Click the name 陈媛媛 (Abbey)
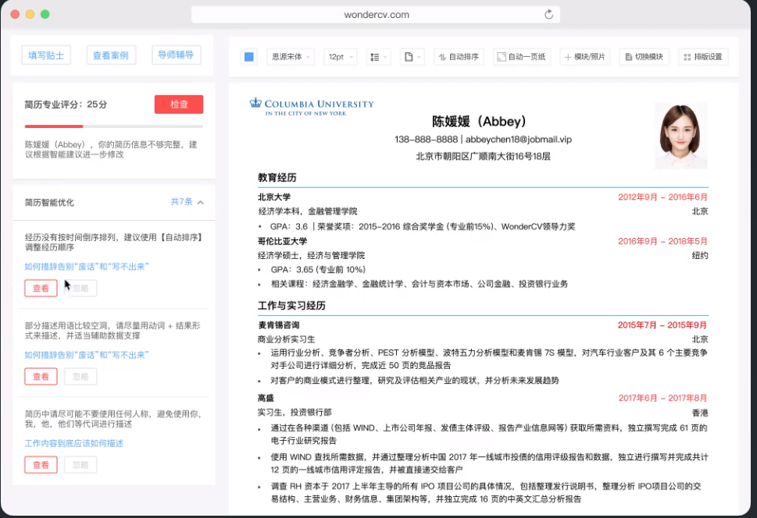757x518 pixels. [479, 121]
